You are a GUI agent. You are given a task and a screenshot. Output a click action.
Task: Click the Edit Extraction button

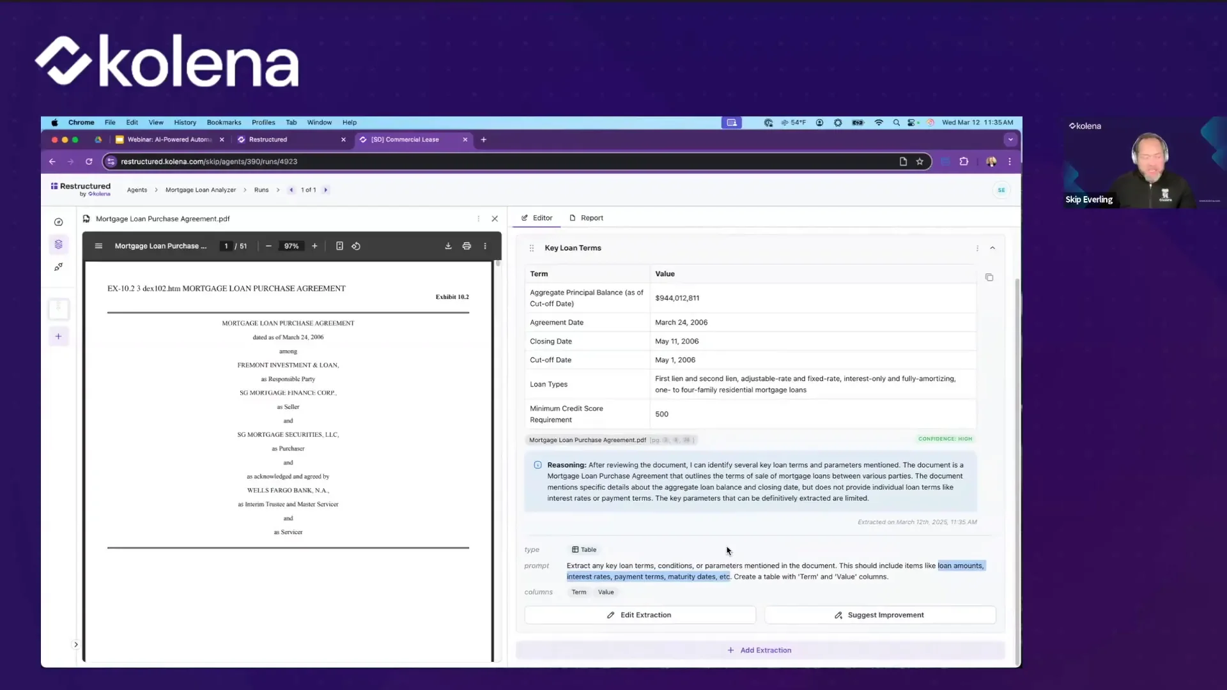[639, 615]
